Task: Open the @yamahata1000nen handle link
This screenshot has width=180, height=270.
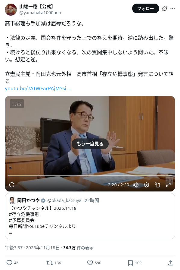Action: pos(40,13)
